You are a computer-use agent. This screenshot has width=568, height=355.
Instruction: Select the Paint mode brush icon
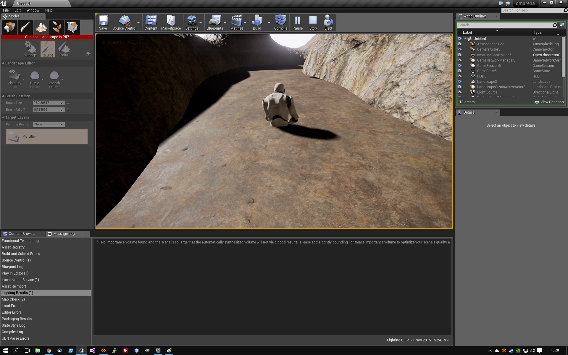(x=25, y=27)
